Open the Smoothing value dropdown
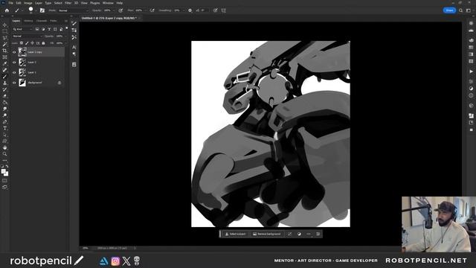 tap(183, 10)
